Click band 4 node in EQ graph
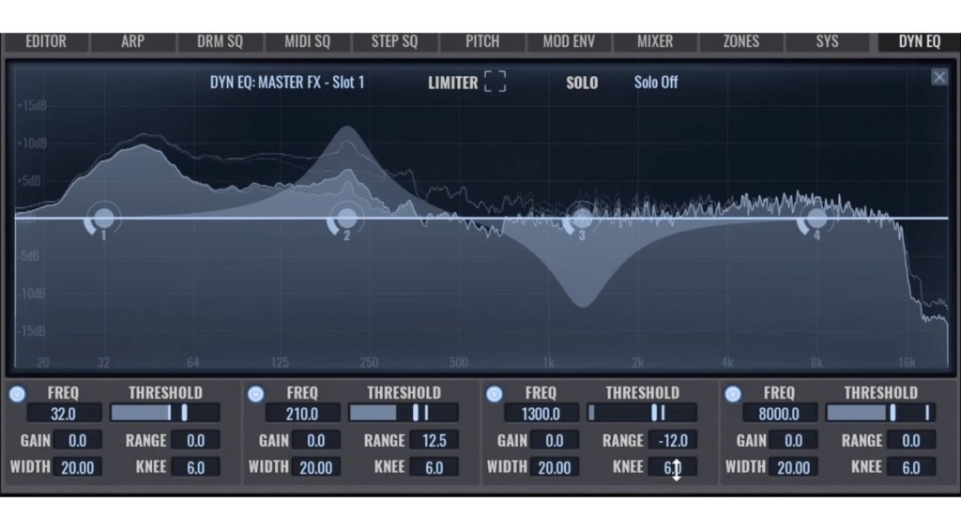This screenshot has height=530, width=961. click(816, 218)
